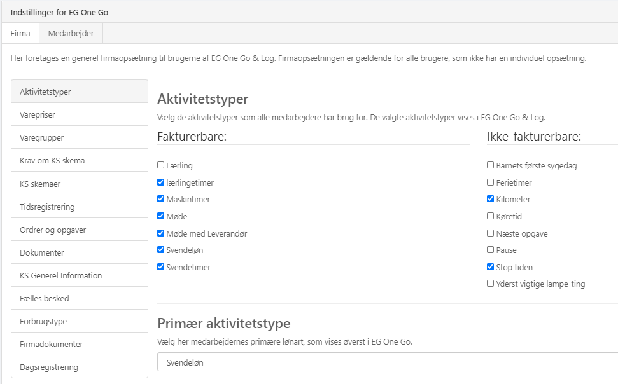618x384 pixels.
Task: Open Dagsregistrering in the sidebar
Action: 49,367
